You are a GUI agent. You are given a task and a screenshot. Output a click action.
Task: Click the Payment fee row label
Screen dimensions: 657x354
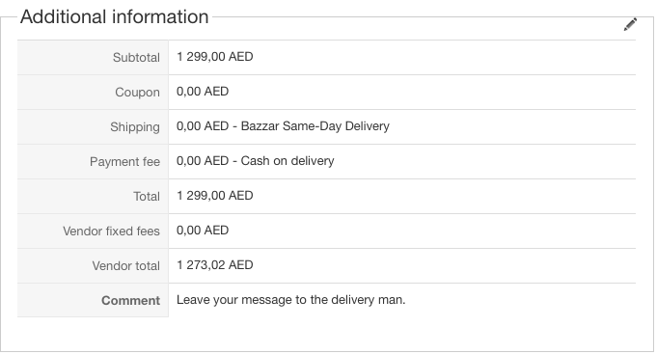tap(124, 162)
